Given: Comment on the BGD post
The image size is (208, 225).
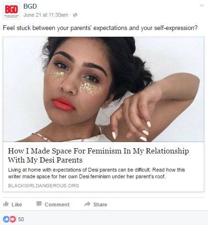Looking at the screenshot, I should pyautogui.click(x=53, y=204).
